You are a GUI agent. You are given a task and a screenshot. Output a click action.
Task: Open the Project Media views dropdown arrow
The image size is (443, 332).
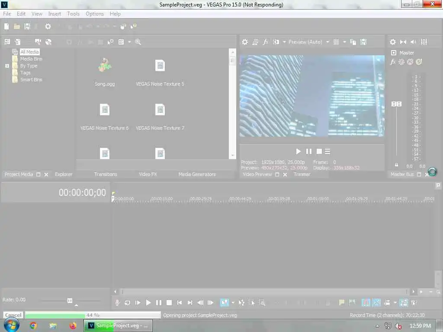tap(129, 42)
